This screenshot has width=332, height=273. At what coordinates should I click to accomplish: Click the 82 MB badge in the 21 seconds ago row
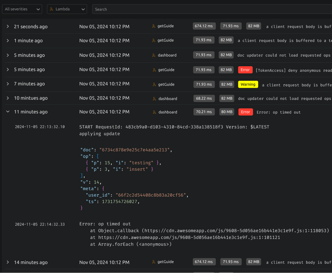coord(254,26)
